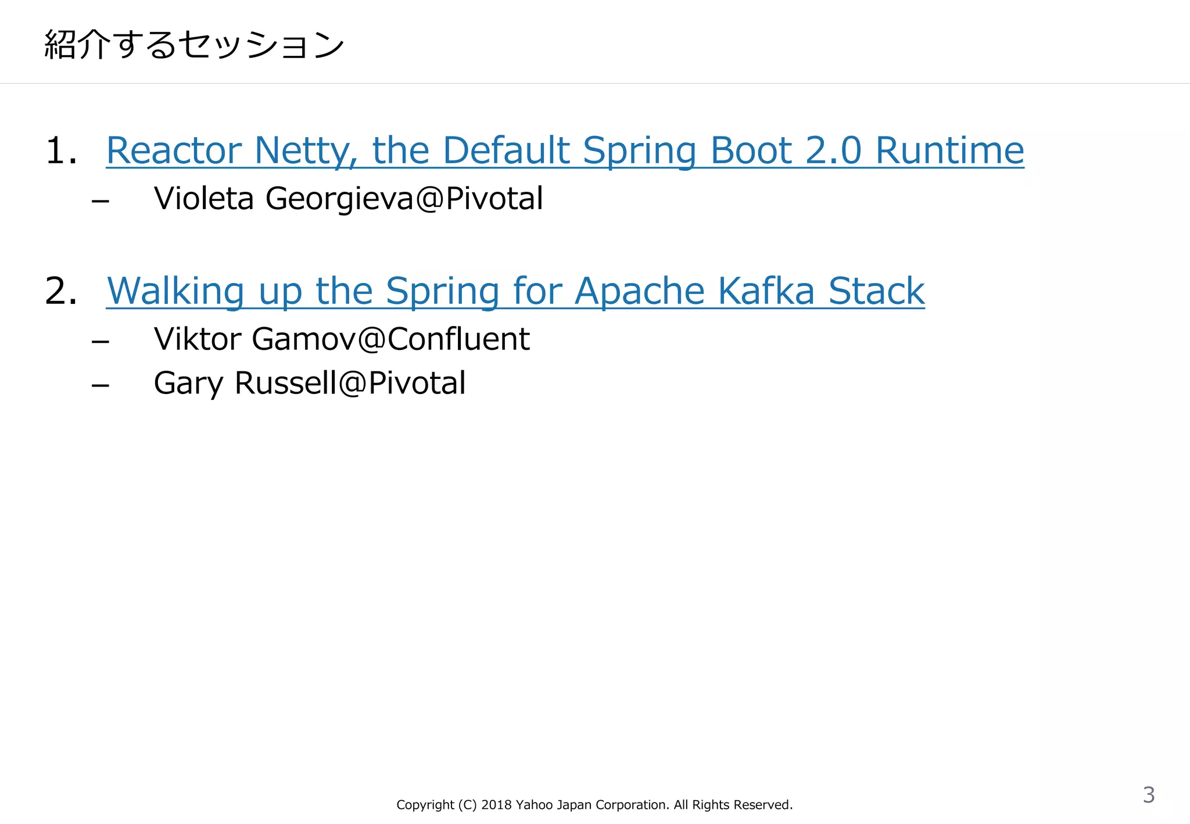1190x824 pixels.
Task: Click the list number "2."
Action: click(61, 291)
